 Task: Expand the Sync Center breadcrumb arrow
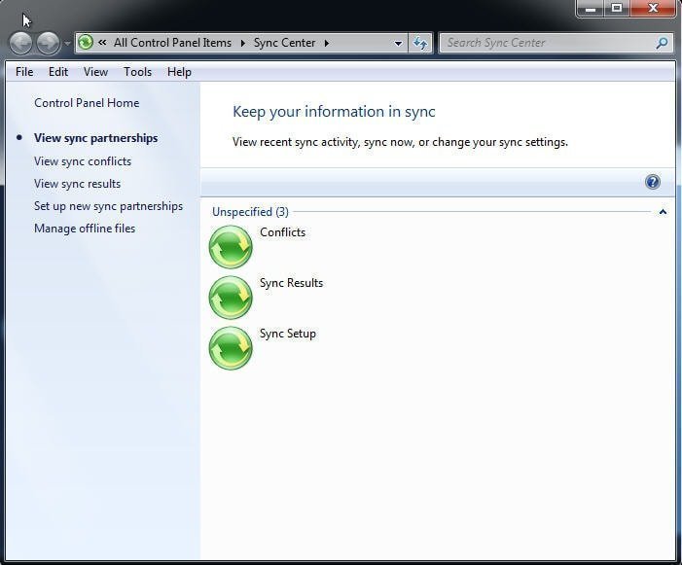click(x=326, y=43)
